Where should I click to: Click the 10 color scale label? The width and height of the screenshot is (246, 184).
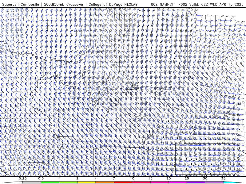coord(132,178)
